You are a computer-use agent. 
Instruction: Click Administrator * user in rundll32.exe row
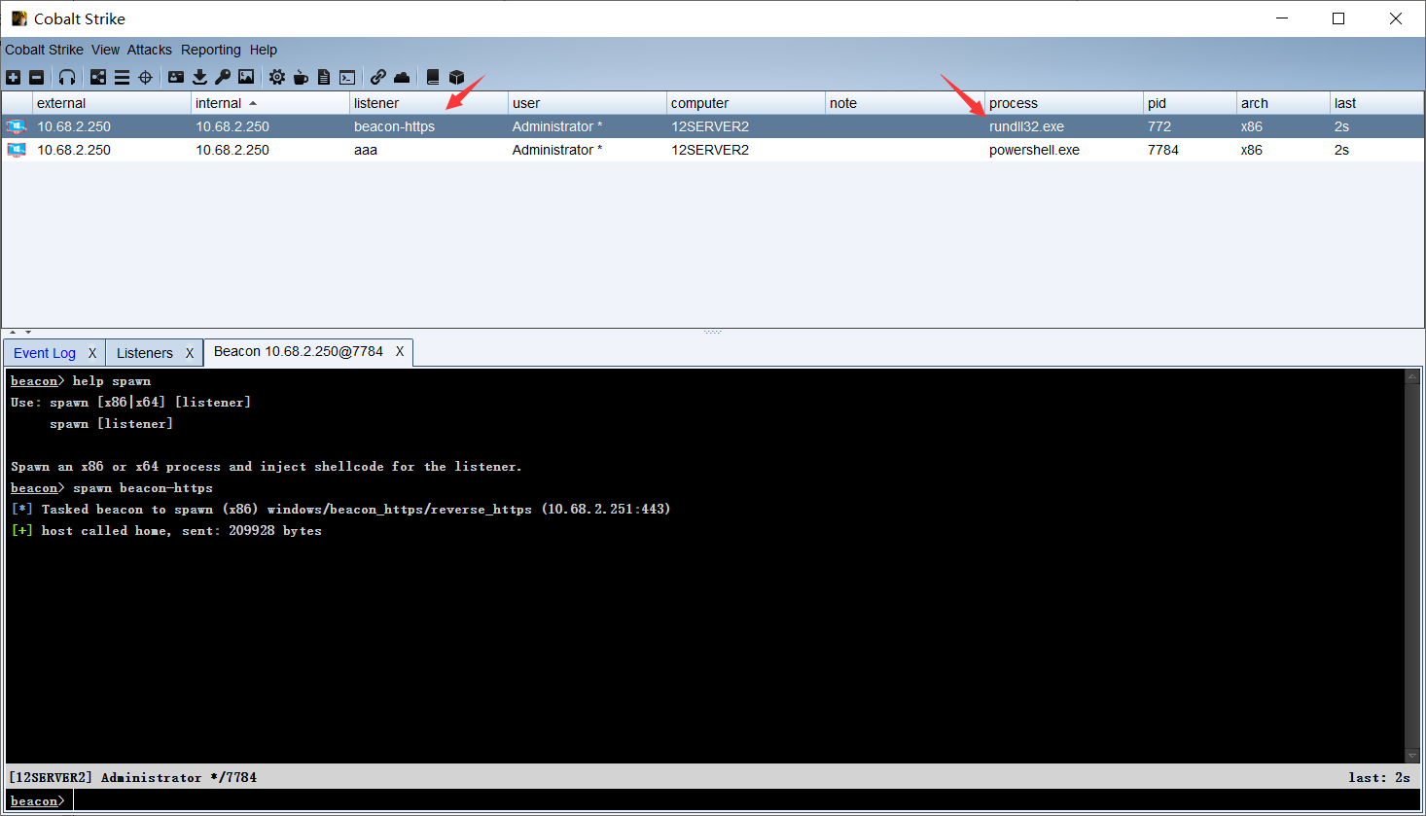point(588,126)
